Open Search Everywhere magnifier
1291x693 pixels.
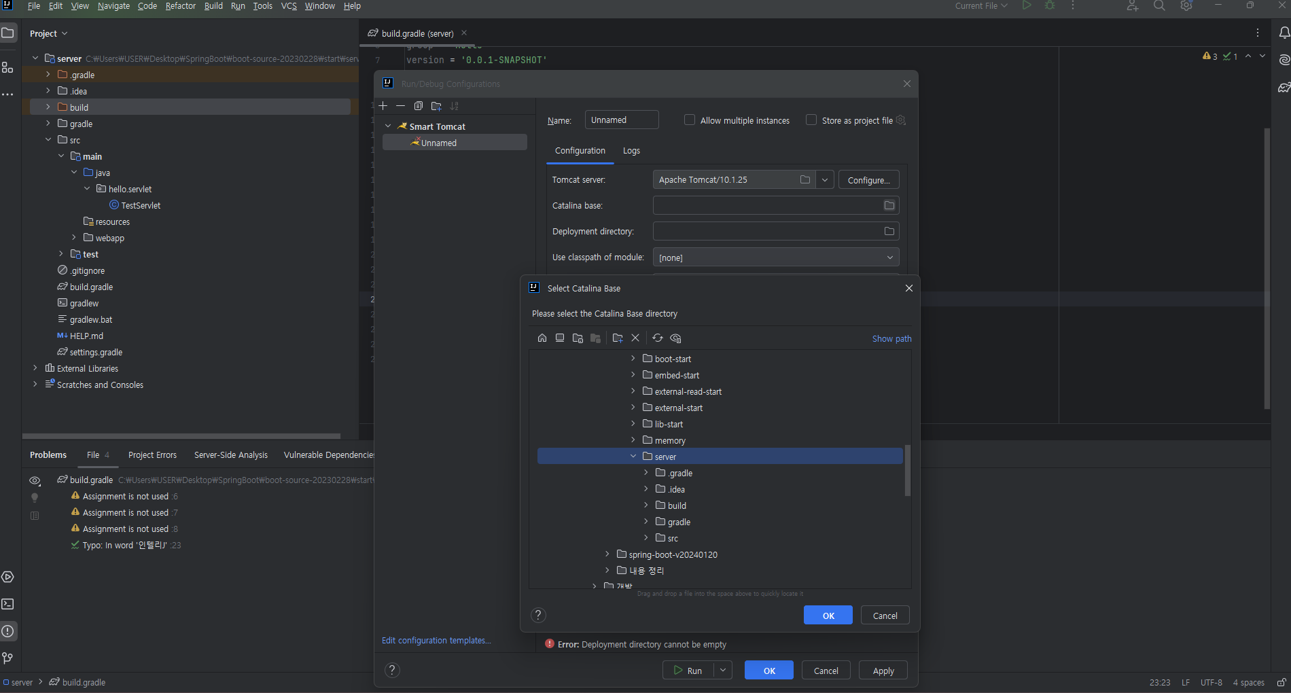tap(1159, 5)
